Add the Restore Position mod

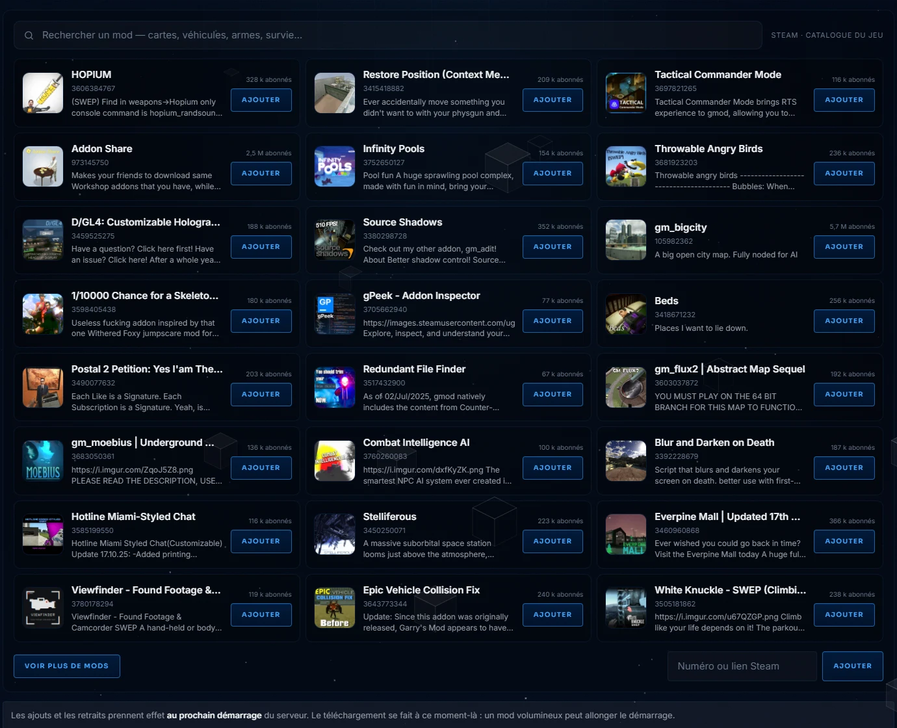[552, 100]
